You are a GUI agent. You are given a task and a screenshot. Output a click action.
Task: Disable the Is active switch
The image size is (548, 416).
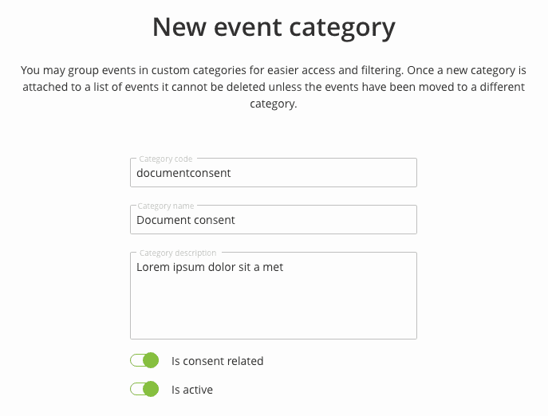[x=145, y=390]
